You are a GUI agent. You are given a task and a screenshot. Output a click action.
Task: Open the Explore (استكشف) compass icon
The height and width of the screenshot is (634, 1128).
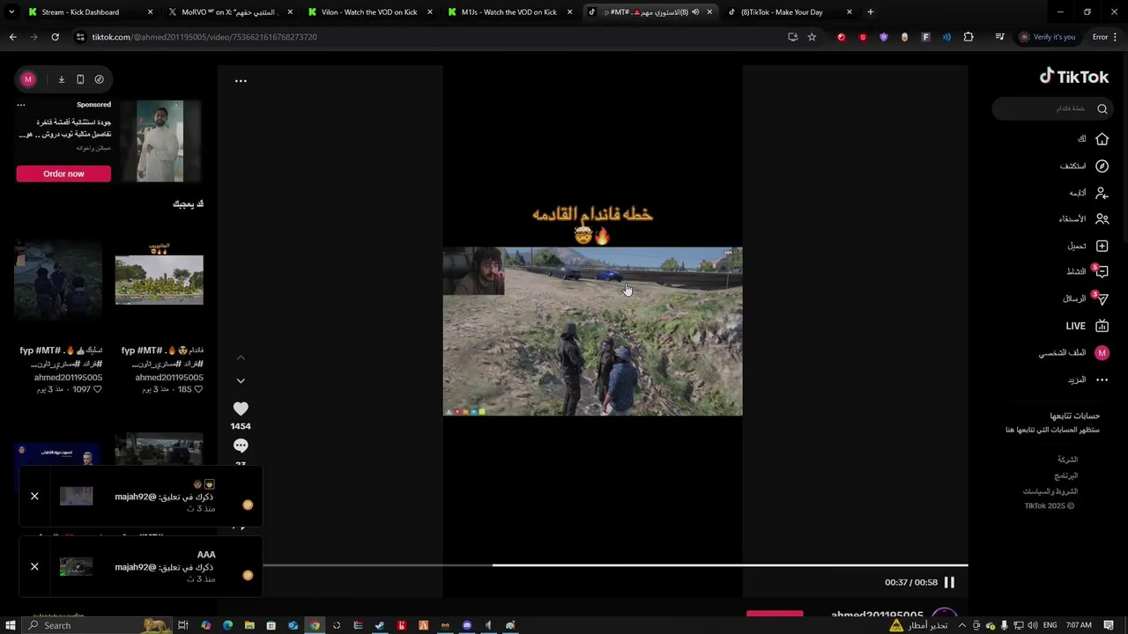(x=1102, y=166)
